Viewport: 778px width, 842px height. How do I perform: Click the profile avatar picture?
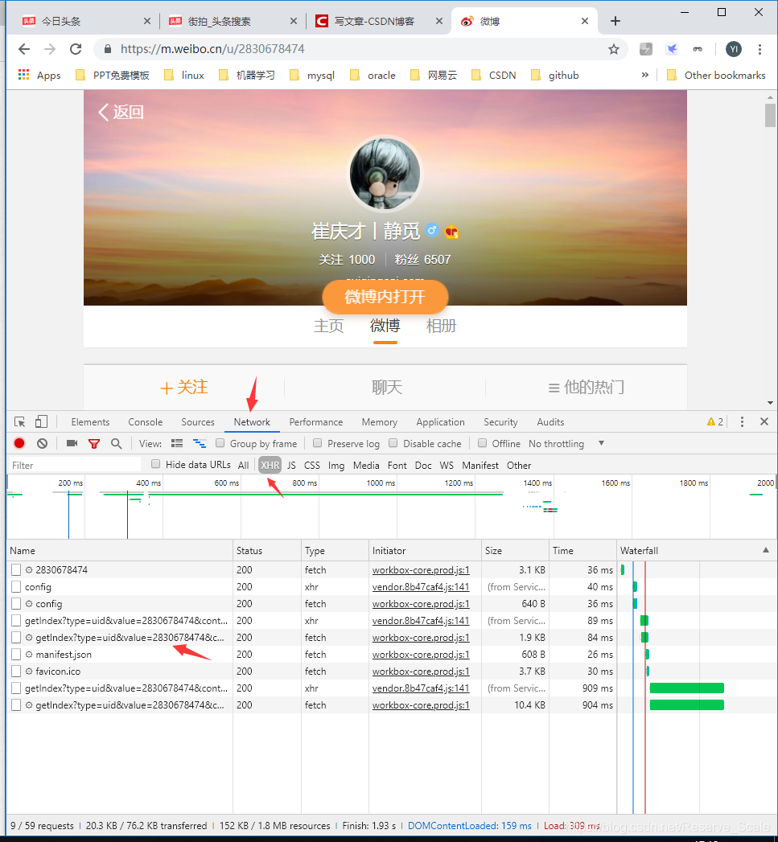385,174
